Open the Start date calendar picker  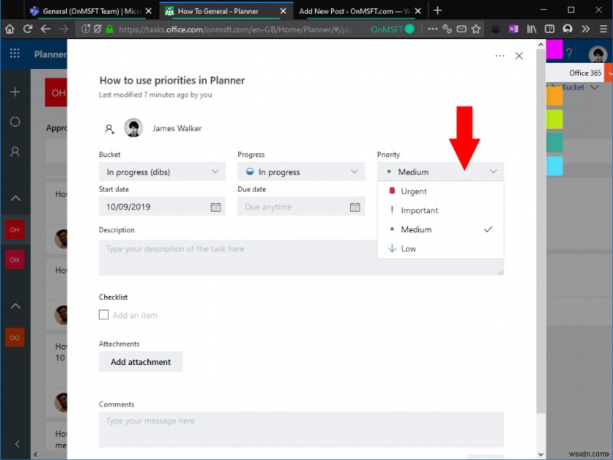(215, 207)
